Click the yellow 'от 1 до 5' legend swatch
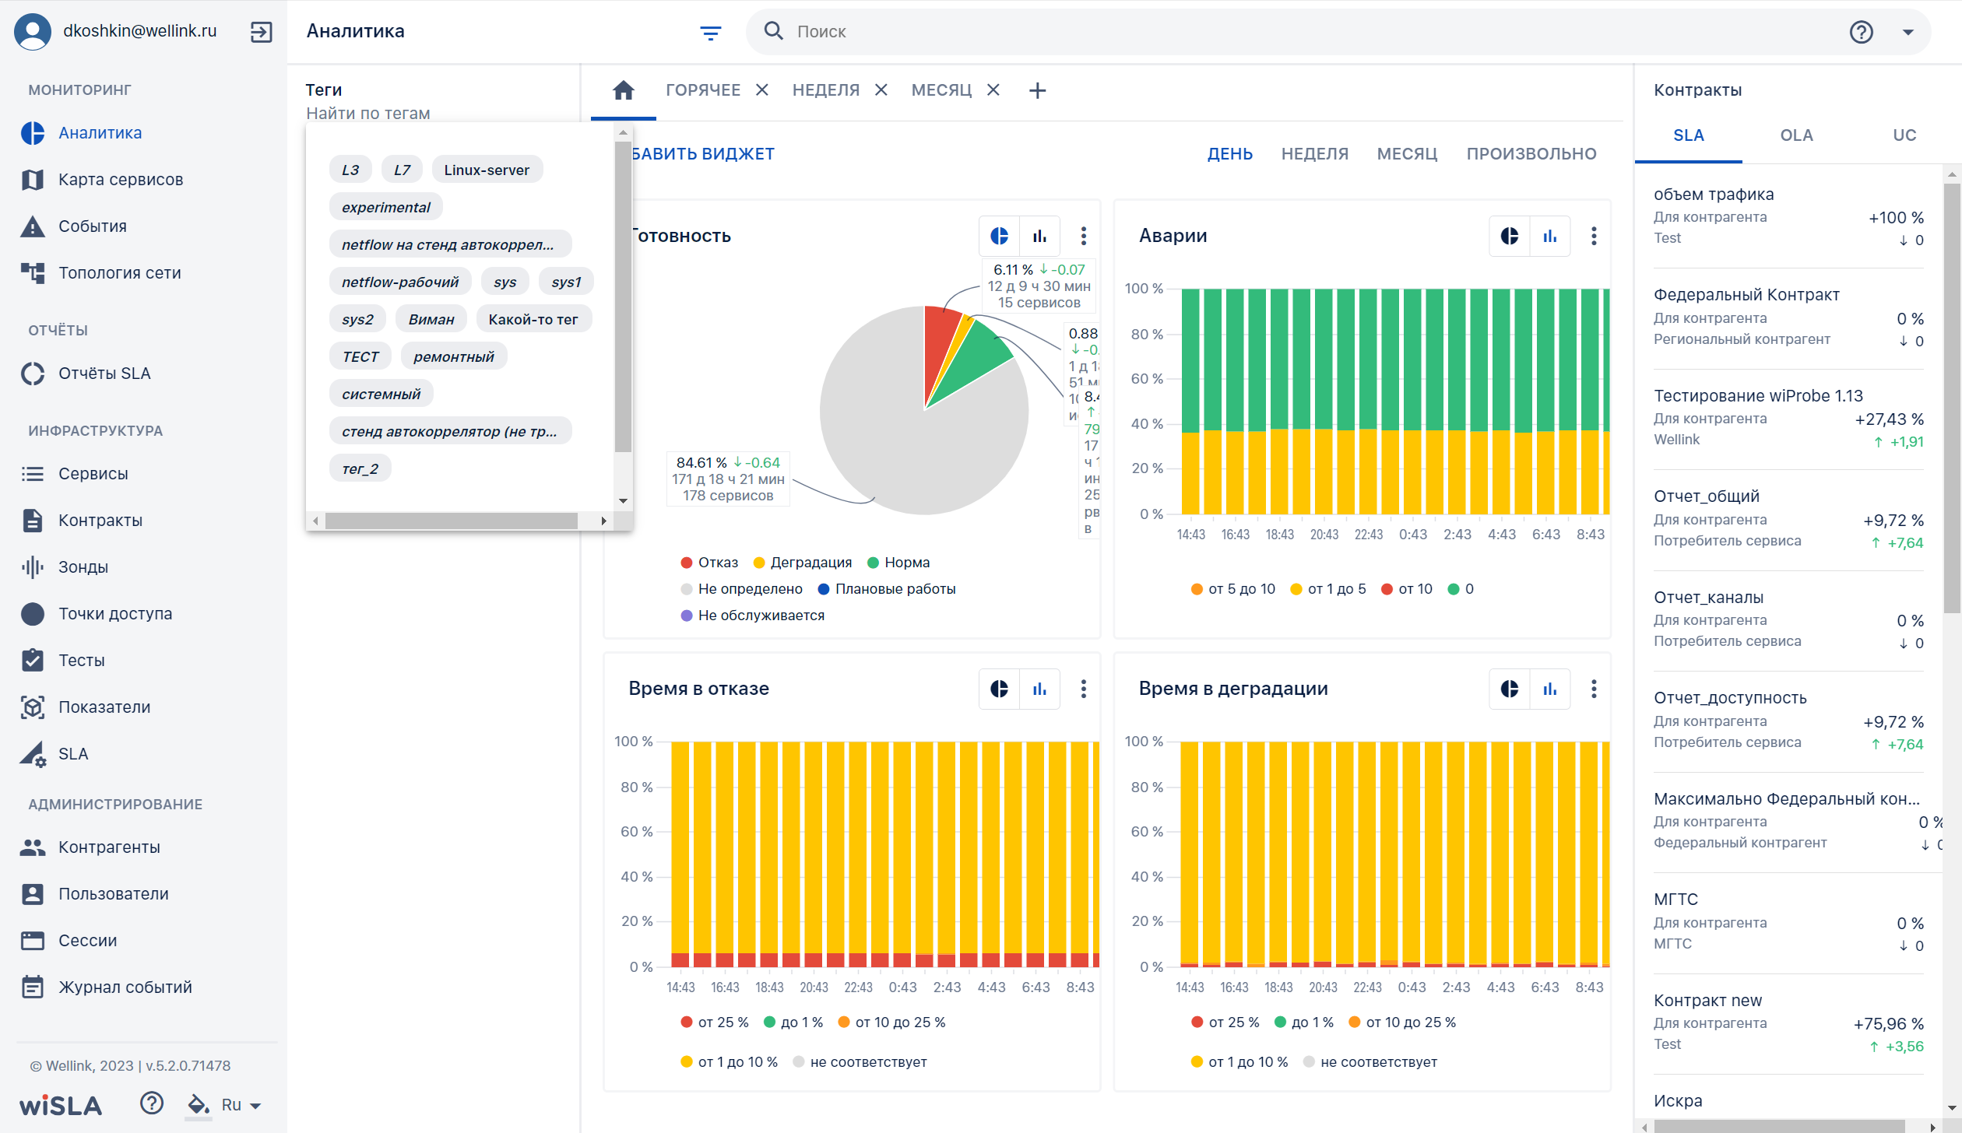 pyautogui.click(x=1296, y=589)
